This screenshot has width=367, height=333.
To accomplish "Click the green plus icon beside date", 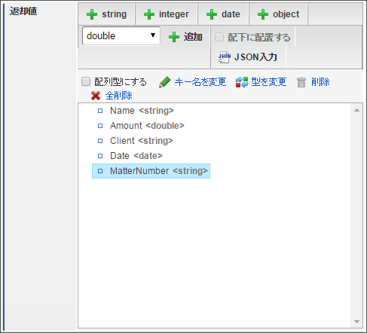I will click(212, 14).
